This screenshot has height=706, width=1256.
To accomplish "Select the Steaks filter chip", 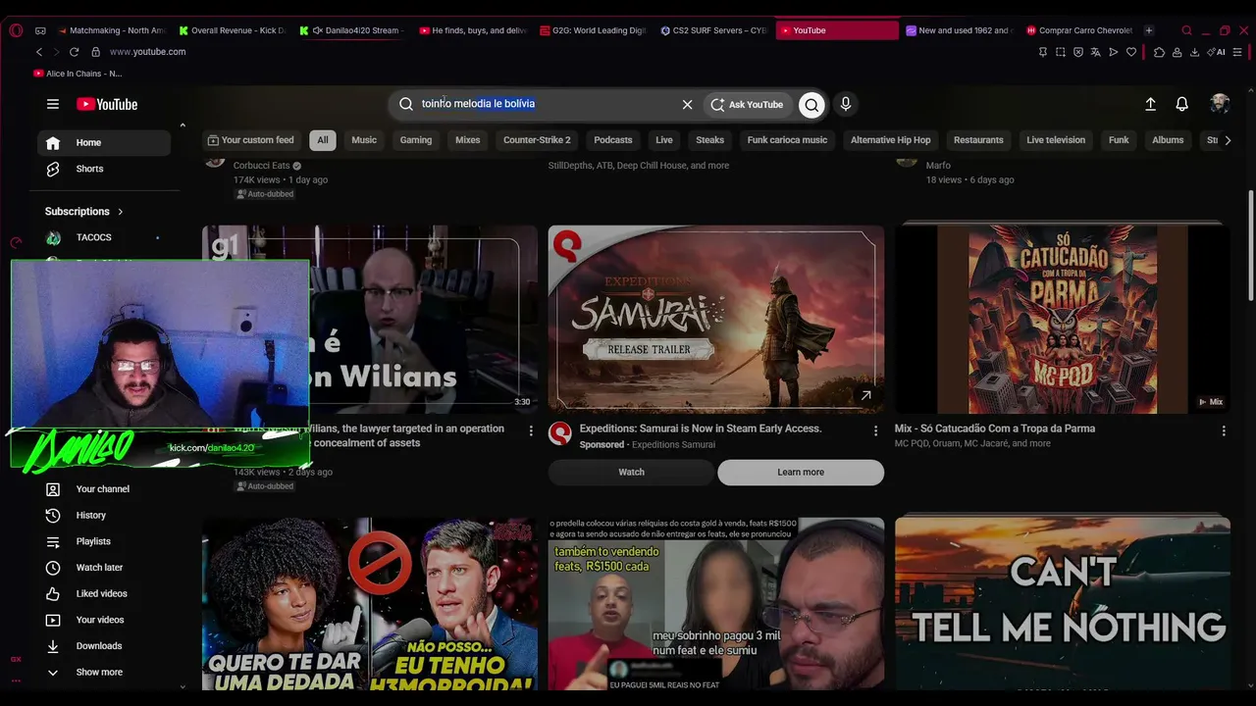I will pyautogui.click(x=710, y=140).
